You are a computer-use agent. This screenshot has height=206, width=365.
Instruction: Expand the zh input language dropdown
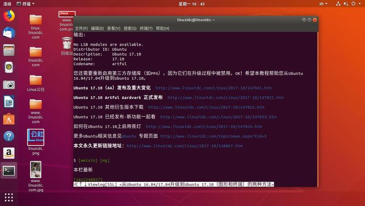pos(323,4)
